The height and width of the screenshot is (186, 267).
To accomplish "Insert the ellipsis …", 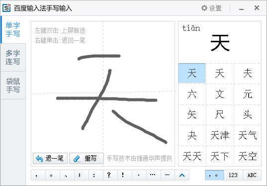I will [x=154, y=175].
